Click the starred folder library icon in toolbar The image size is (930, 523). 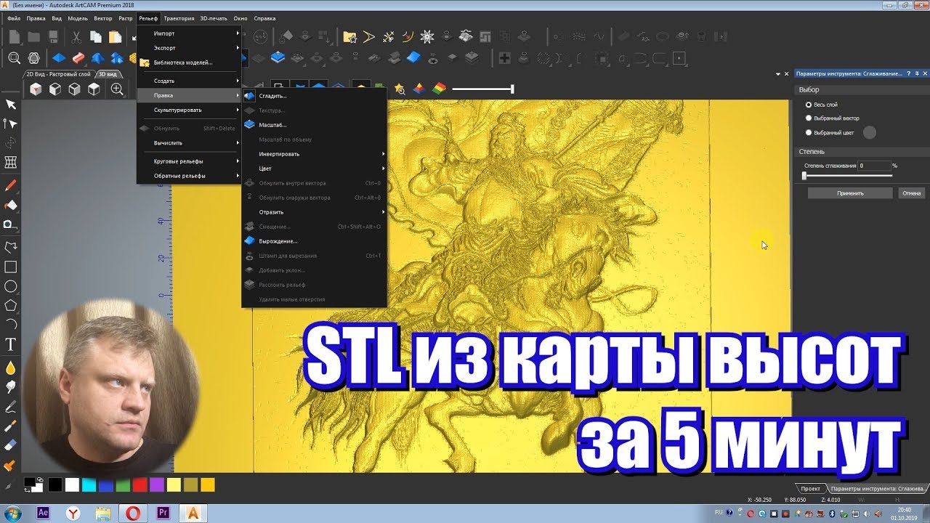[x=349, y=36]
